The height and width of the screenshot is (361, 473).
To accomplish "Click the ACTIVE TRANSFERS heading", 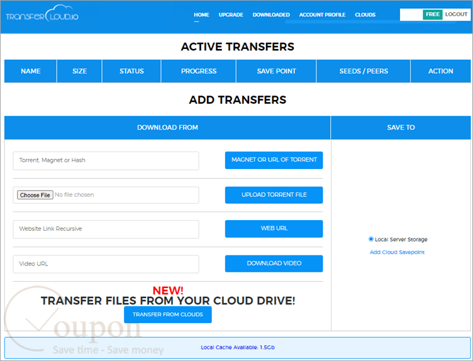I will tap(237, 47).
